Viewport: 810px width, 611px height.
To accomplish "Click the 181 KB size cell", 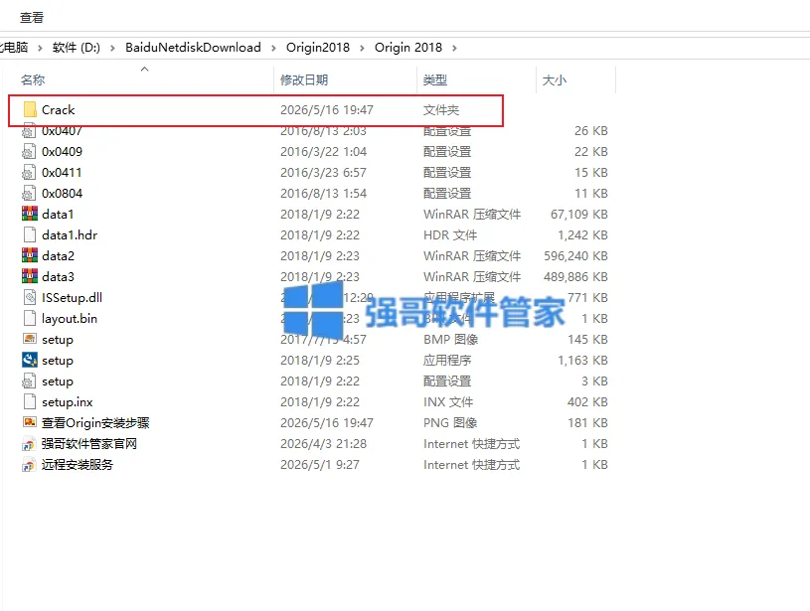I will pyautogui.click(x=587, y=423).
